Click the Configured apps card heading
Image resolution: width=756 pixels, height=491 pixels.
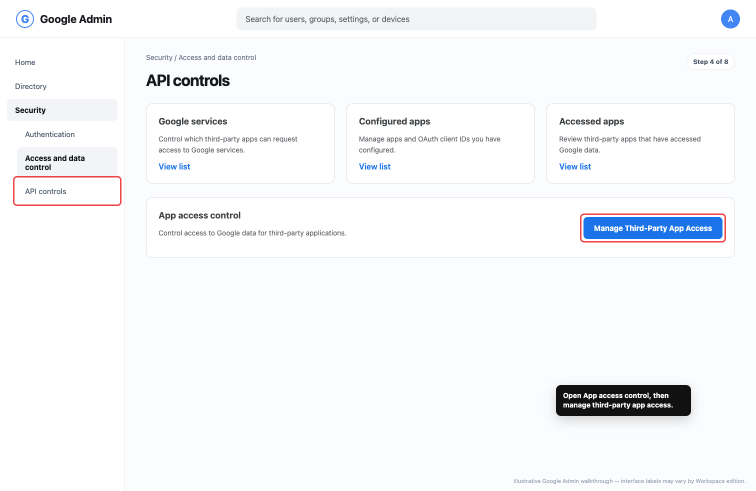(394, 121)
